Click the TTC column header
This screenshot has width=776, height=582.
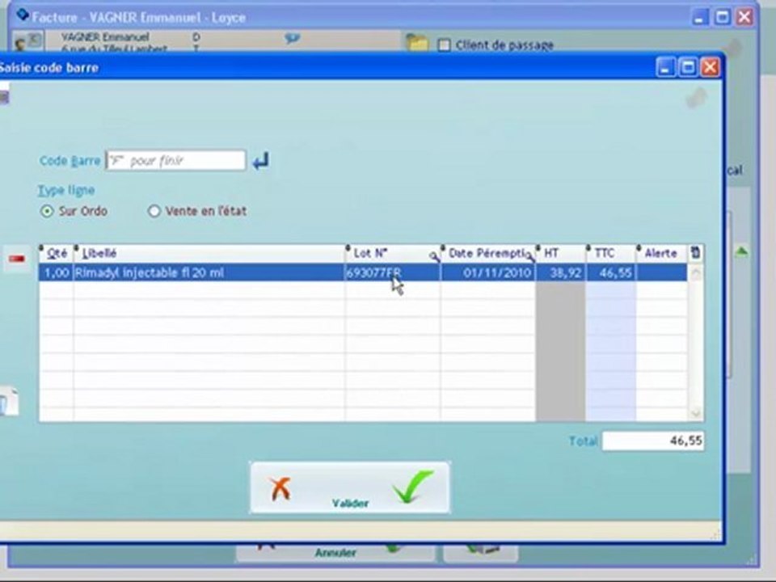pos(611,253)
